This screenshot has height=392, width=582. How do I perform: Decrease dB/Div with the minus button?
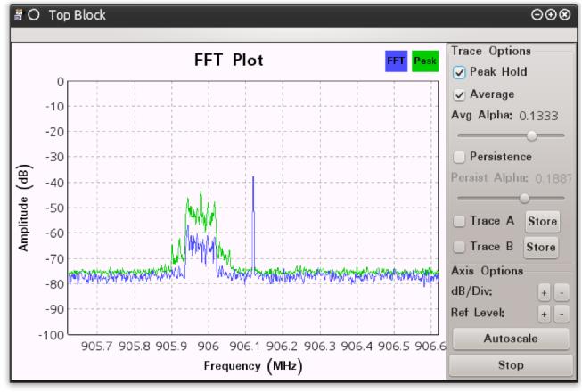click(x=562, y=293)
